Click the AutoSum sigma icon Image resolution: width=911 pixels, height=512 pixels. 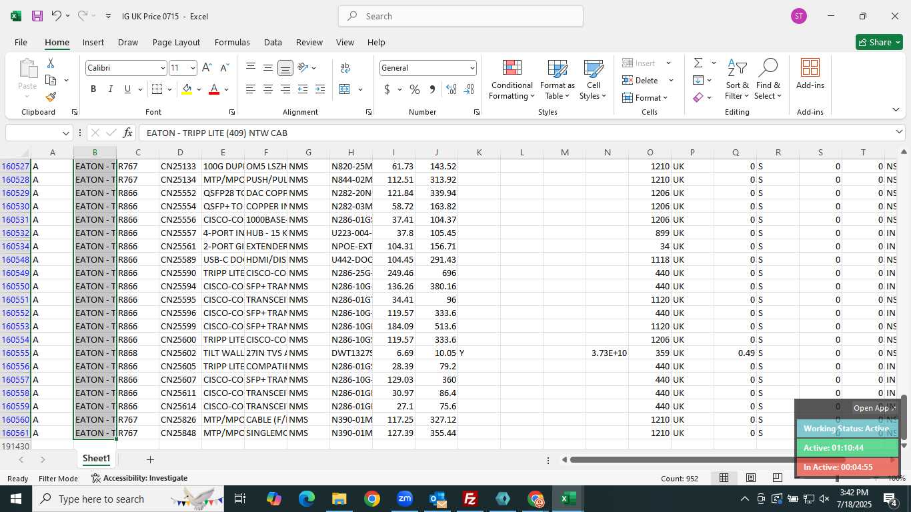(x=698, y=63)
